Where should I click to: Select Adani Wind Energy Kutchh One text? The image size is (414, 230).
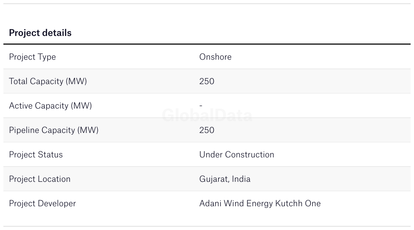pos(260,204)
